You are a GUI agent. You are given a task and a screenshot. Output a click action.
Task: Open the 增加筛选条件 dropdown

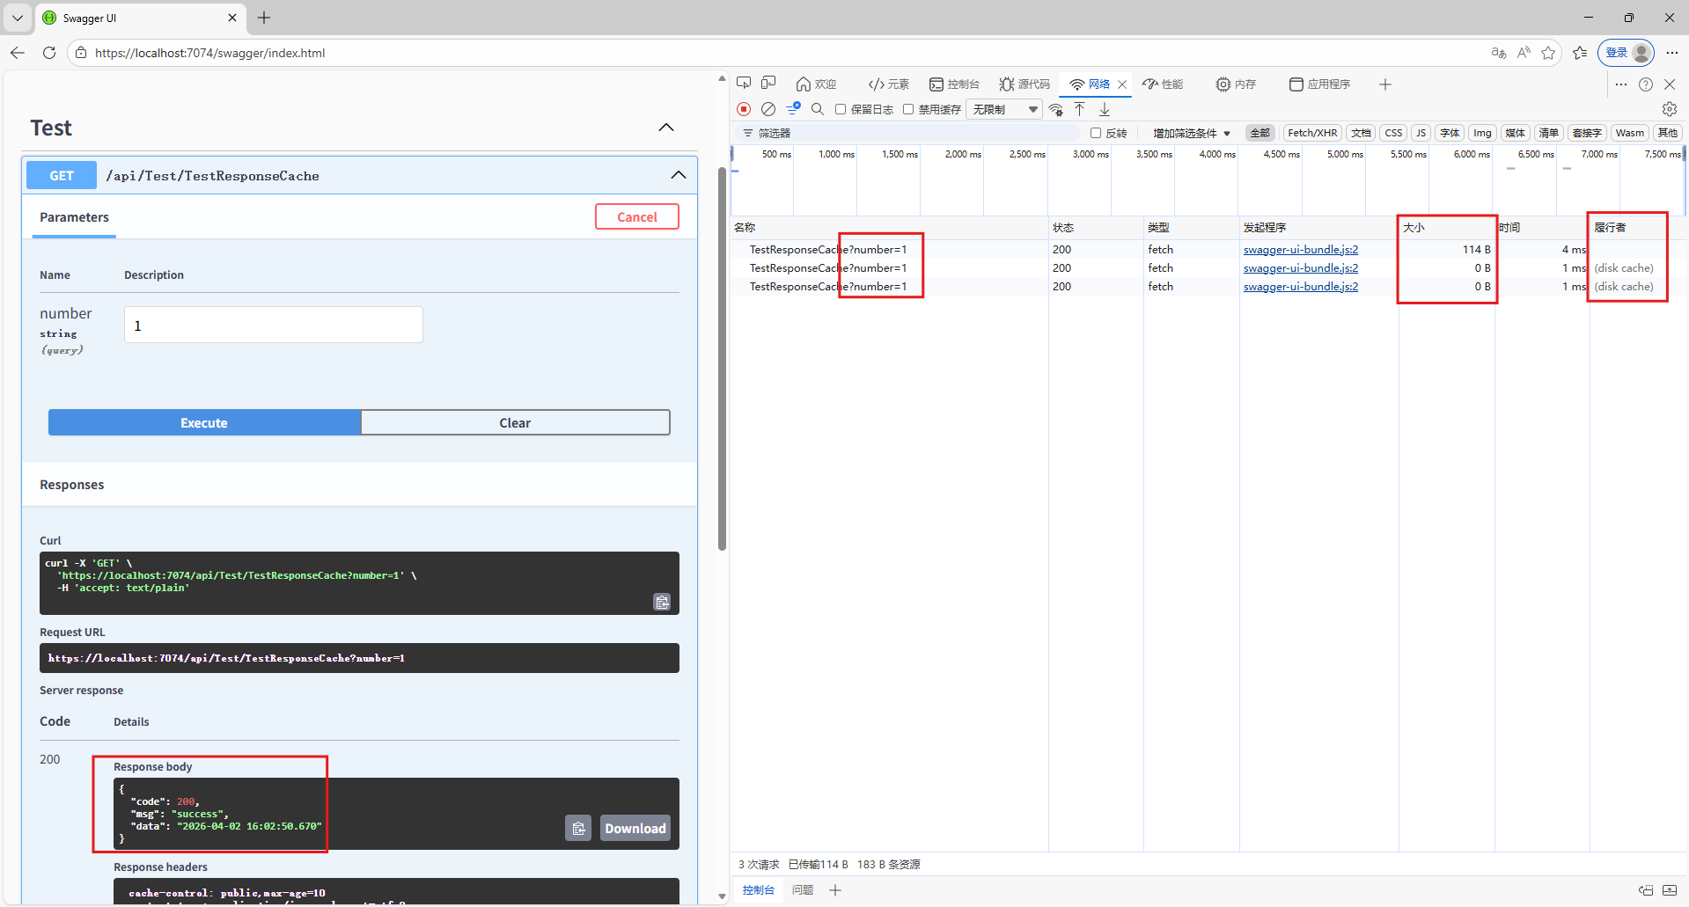[1192, 133]
